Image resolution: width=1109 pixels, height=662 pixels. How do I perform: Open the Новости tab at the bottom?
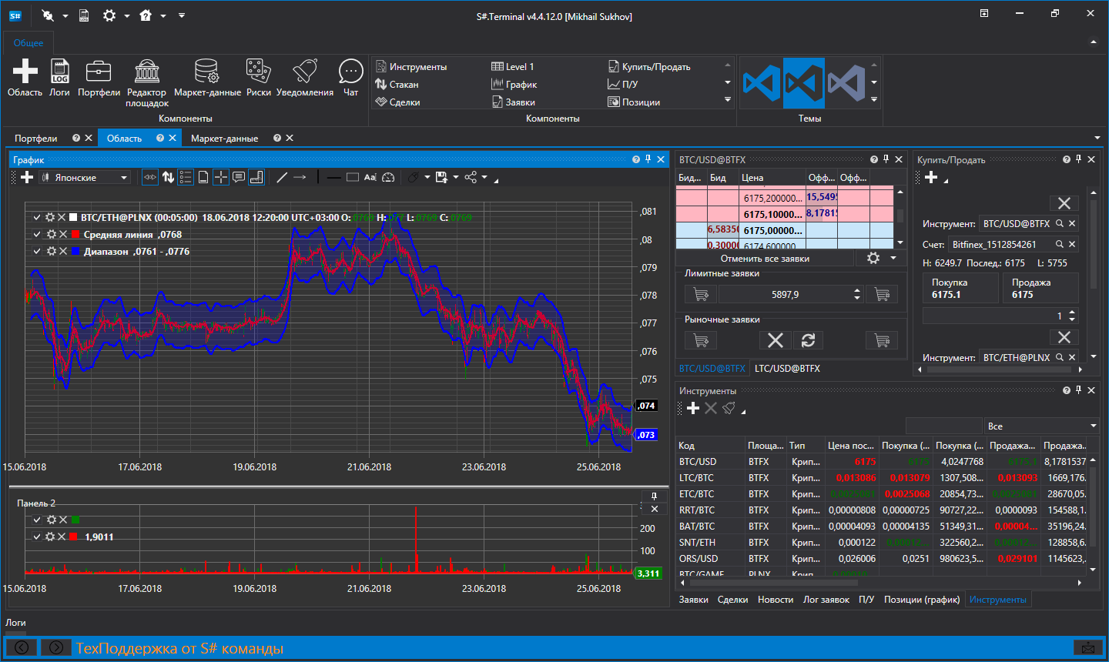tap(776, 599)
